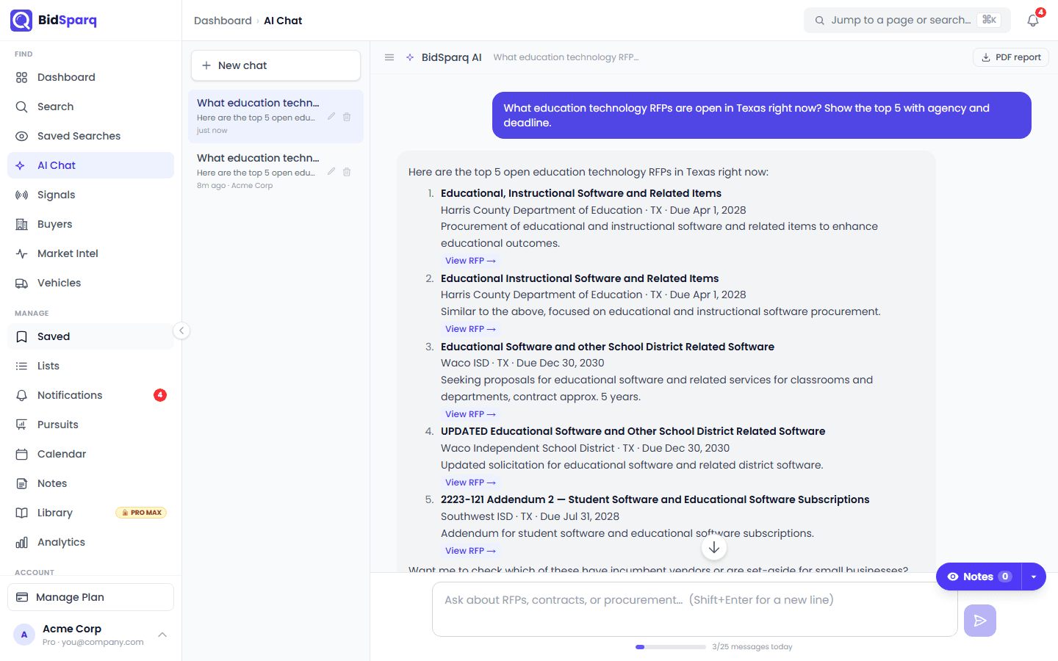Viewport: 1058px width, 661px height.
Task: Click the PRO MAX badge on Library
Action: click(141, 513)
